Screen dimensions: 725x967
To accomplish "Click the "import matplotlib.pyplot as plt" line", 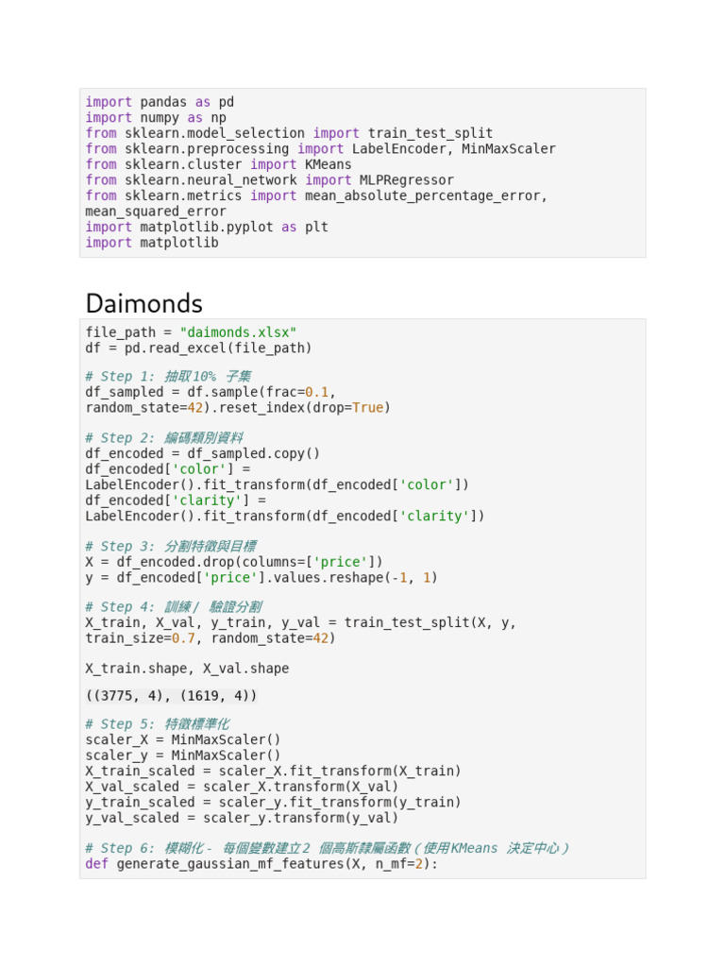I will (207, 227).
